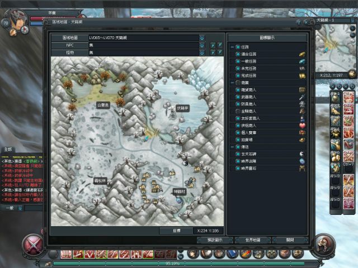Click the LV065~LV070 region field
This screenshot has width=358, height=268.
point(144,38)
